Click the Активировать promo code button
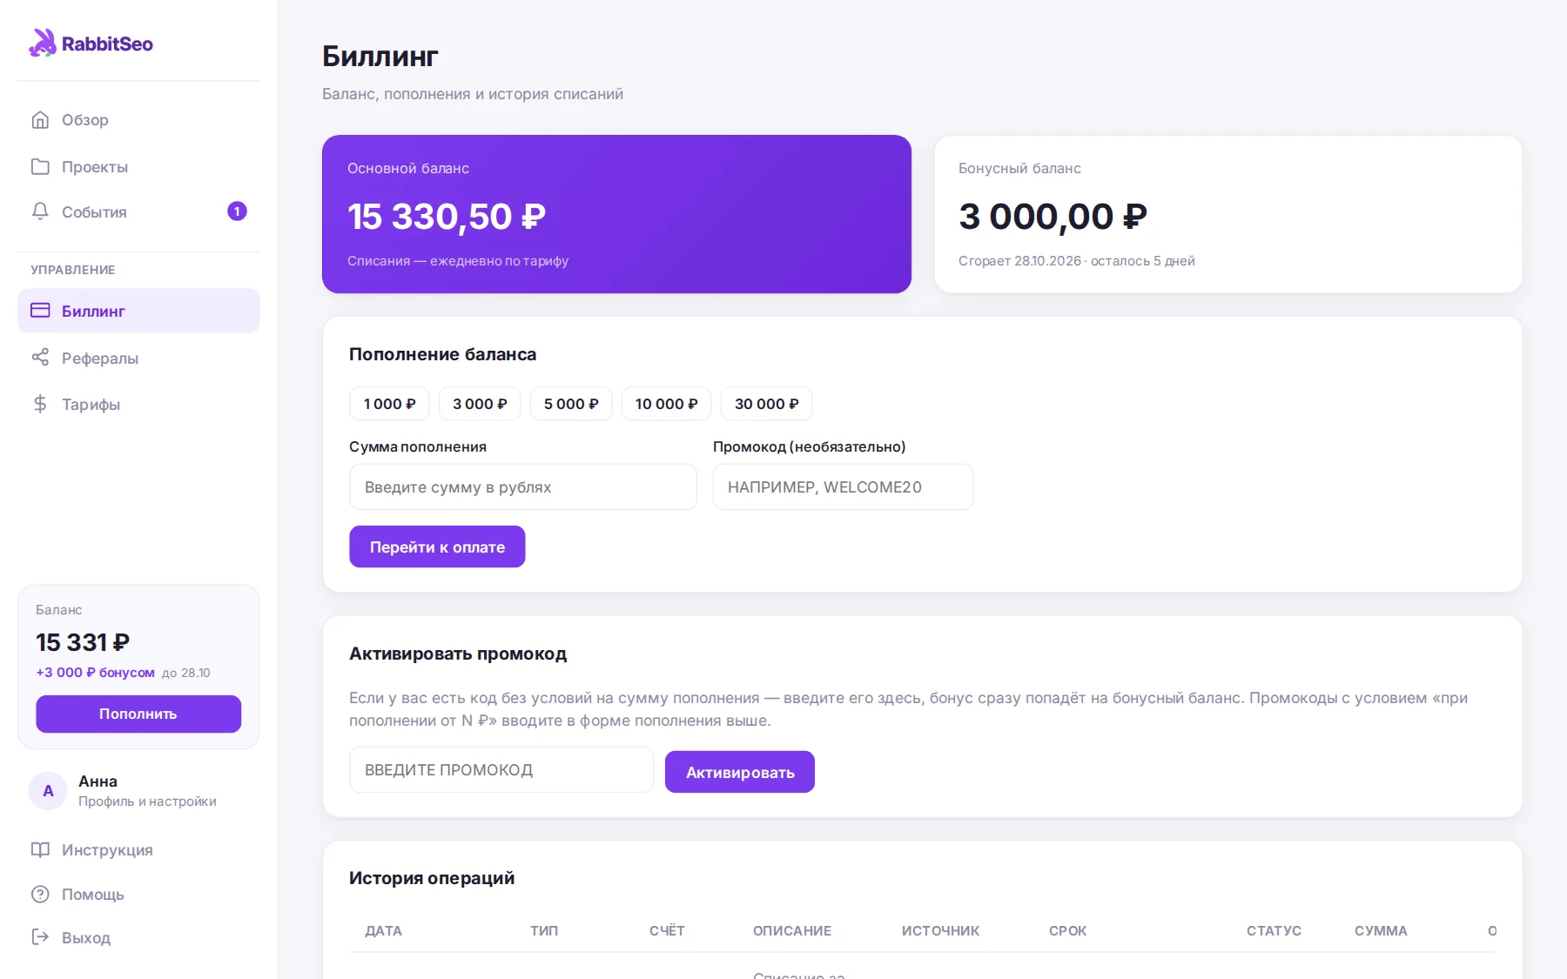1567x979 pixels. pyautogui.click(x=740, y=772)
